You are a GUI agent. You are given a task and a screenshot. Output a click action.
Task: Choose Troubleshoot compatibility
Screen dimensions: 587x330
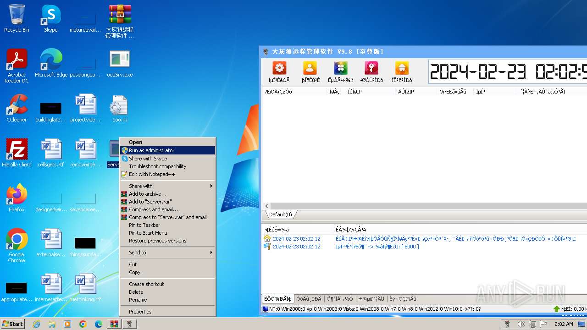click(167, 166)
